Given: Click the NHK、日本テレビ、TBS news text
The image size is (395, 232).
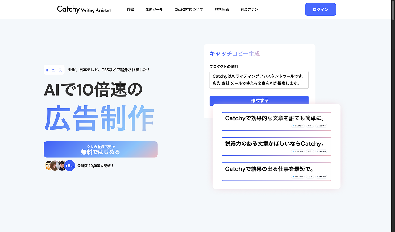Looking at the screenshot, I should point(109,70).
